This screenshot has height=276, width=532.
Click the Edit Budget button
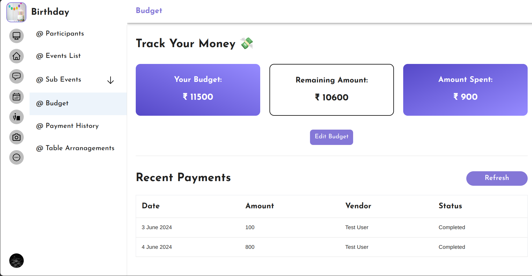click(331, 137)
